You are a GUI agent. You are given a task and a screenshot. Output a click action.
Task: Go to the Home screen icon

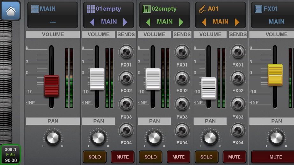coord(11,10)
